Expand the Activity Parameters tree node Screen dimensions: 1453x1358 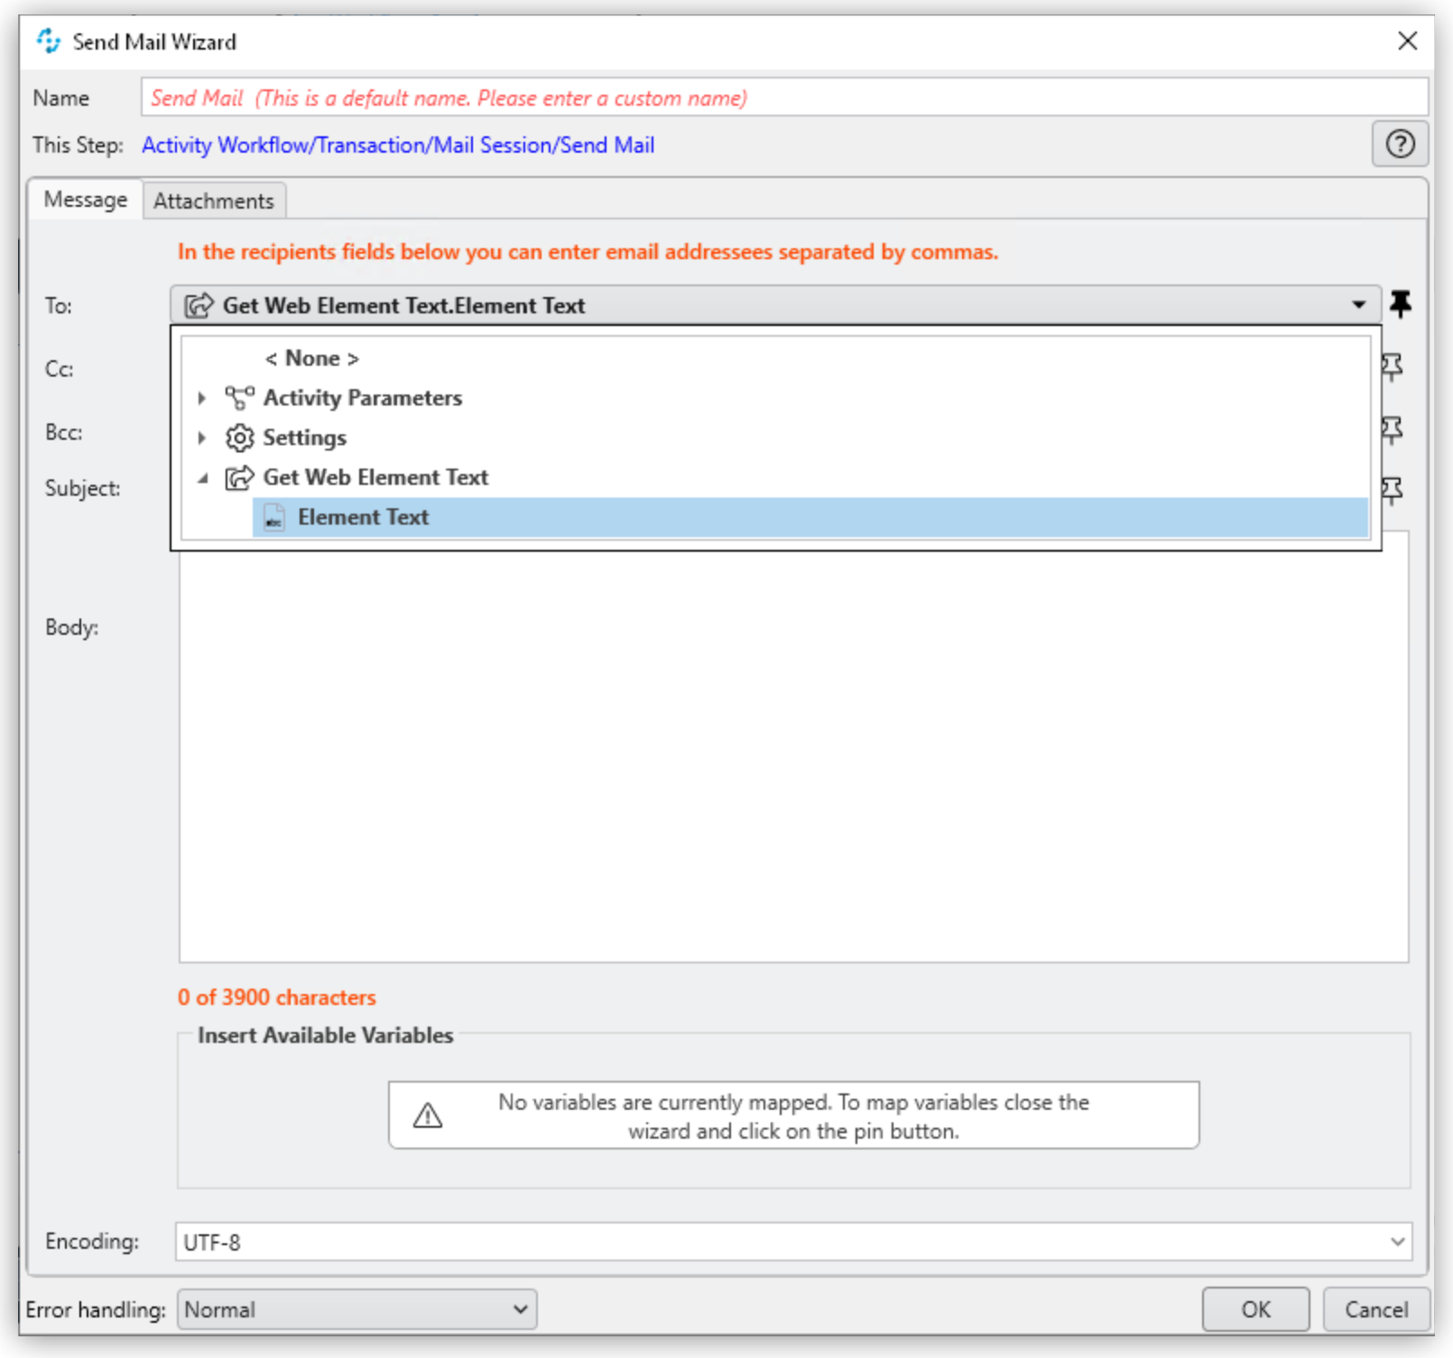coord(200,397)
